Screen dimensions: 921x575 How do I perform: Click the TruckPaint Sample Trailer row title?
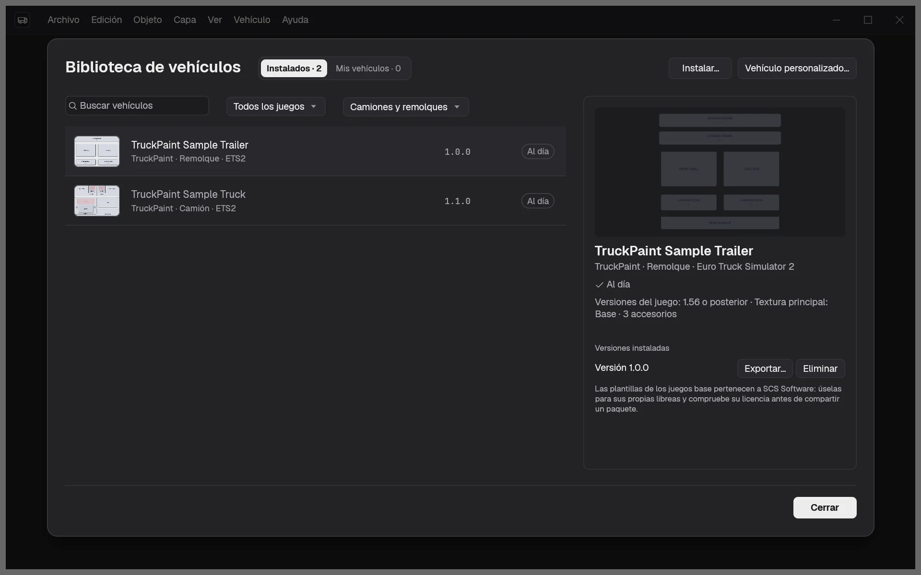190,145
